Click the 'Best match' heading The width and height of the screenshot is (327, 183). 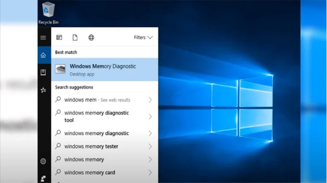tap(66, 52)
